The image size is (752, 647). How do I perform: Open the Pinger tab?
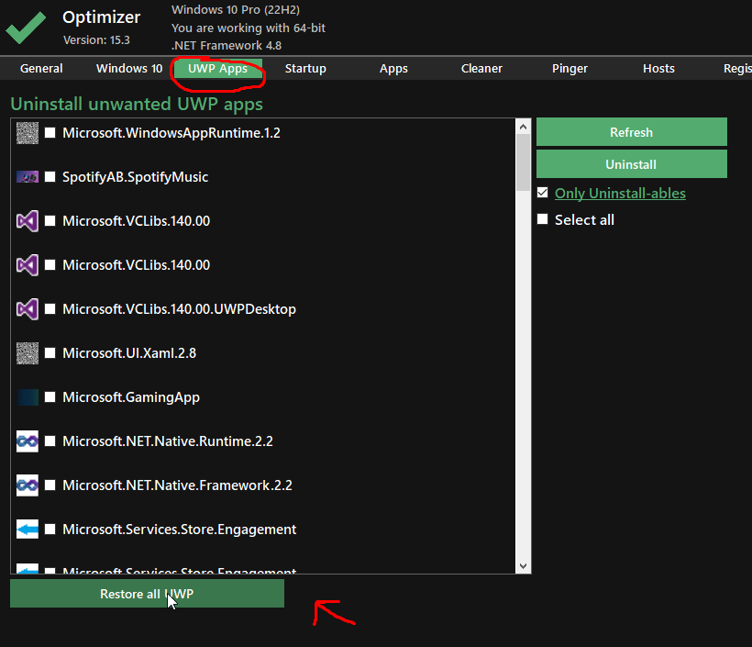pyautogui.click(x=570, y=69)
